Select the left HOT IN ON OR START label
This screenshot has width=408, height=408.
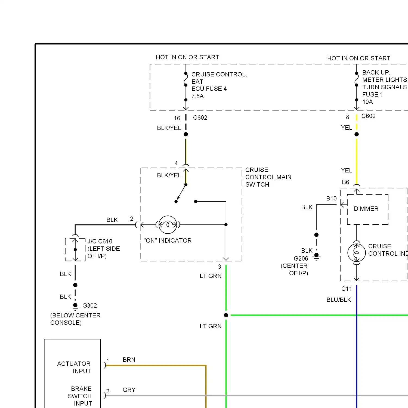187,57
